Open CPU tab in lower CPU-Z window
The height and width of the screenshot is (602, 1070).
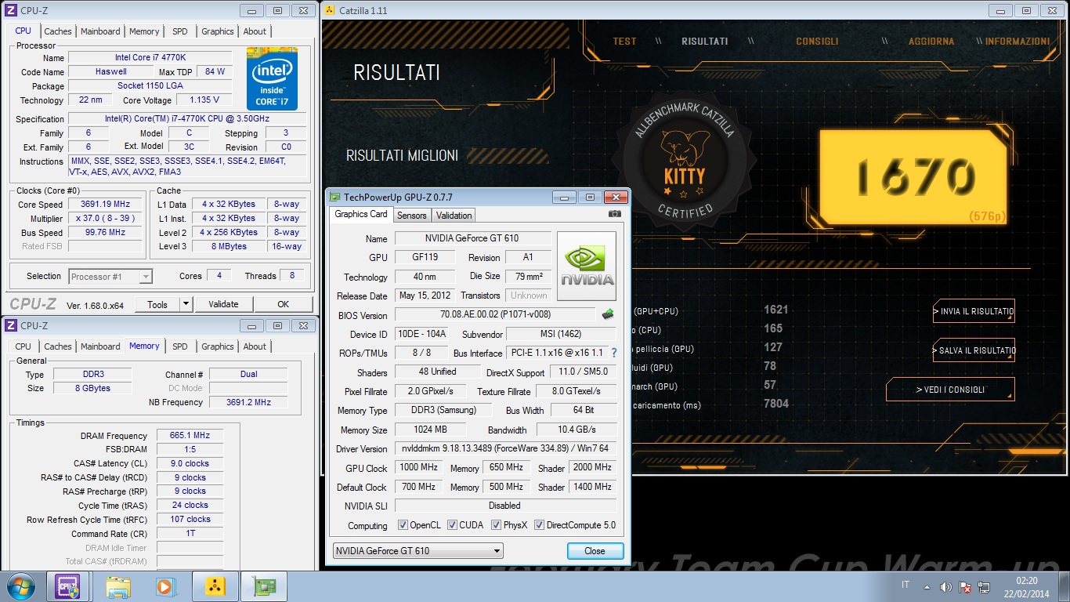[x=23, y=346]
